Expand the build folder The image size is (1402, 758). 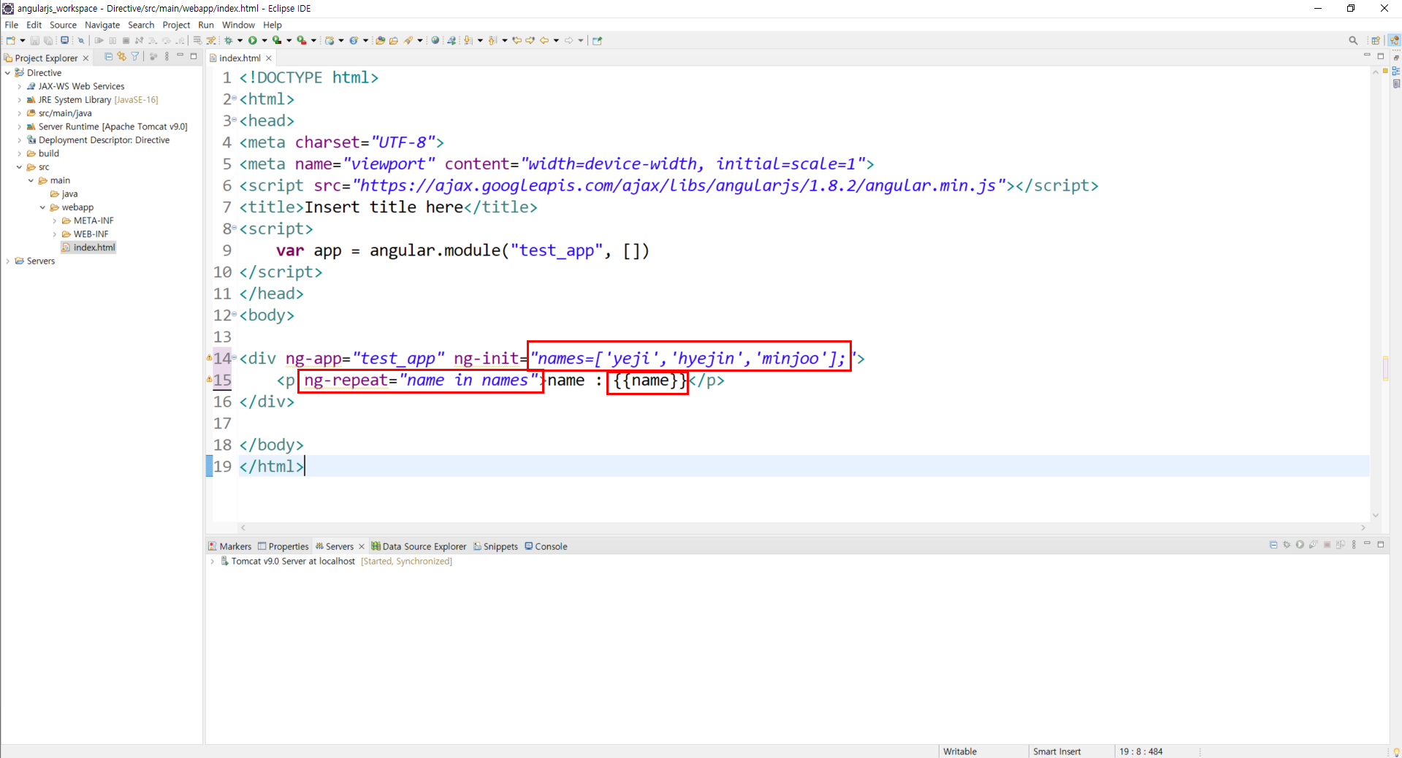(x=19, y=153)
